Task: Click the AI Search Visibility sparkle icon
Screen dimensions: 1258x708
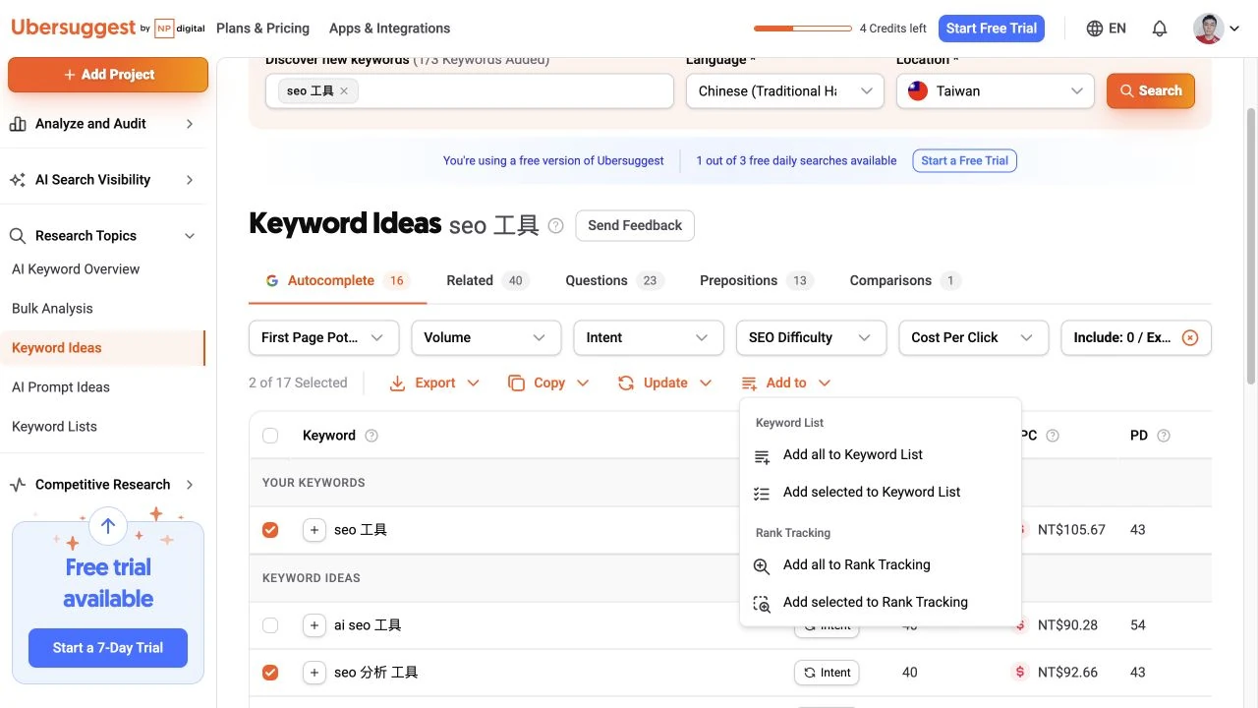Action: pyautogui.click(x=18, y=180)
